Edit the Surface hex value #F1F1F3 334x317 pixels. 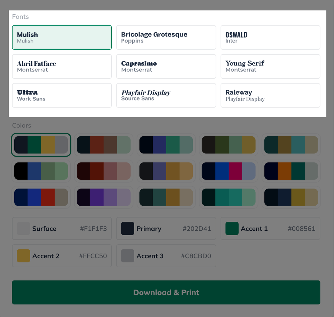tap(93, 229)
